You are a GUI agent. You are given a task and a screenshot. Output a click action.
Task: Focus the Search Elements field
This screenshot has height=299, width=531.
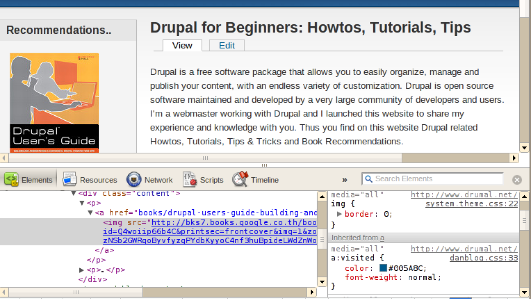coord(432,179)
